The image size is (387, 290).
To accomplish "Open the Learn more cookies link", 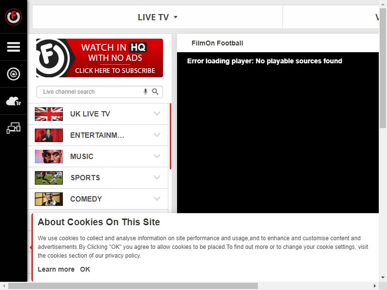I will (56, 269).
